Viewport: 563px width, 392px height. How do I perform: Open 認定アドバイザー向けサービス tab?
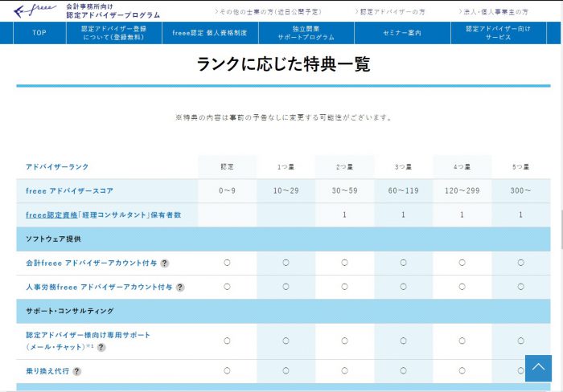(x=499, y=33)
